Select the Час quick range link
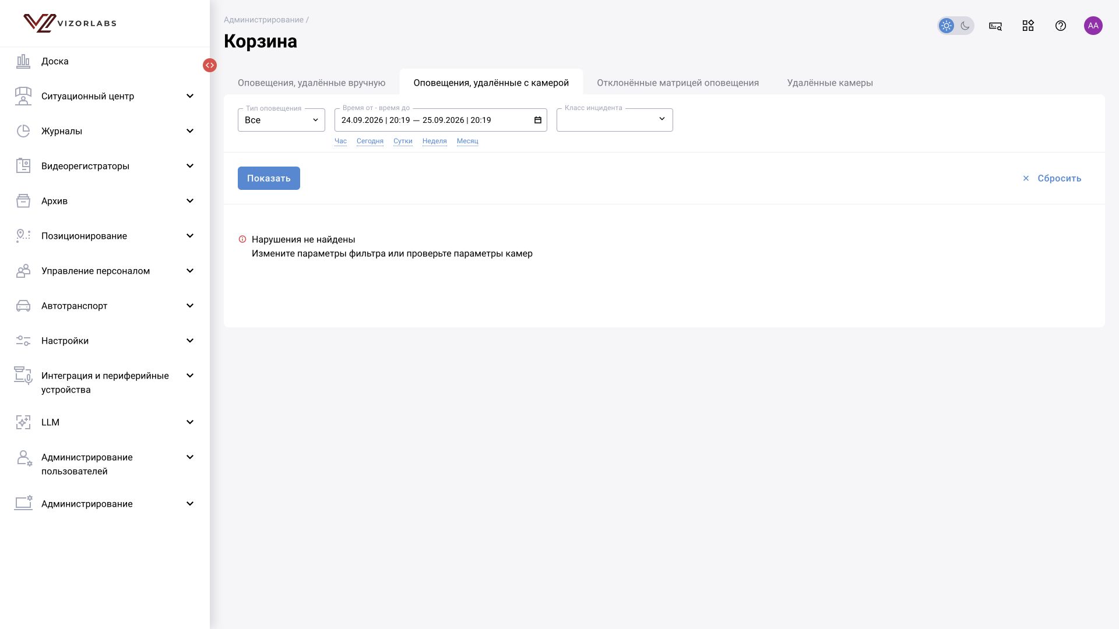1119x629 pixels. tap(340, 141)
